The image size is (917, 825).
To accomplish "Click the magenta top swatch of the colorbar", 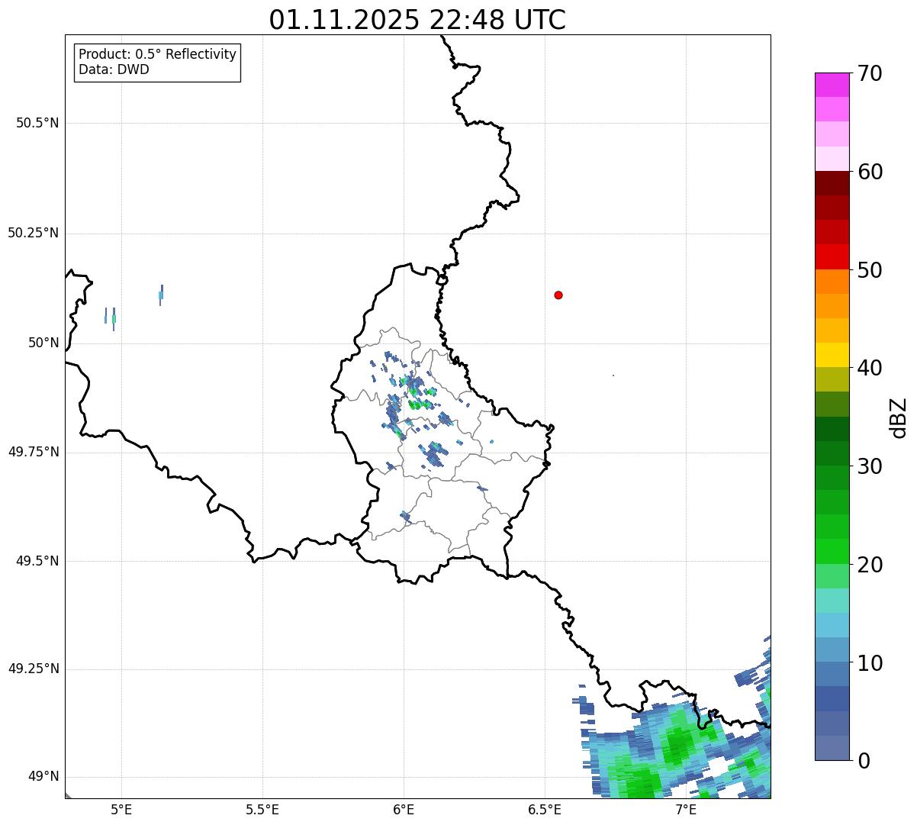I will click(x=832, y=85).
